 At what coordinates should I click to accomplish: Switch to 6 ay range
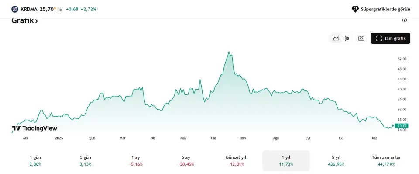pyautogui.click(x=186, y=161)
